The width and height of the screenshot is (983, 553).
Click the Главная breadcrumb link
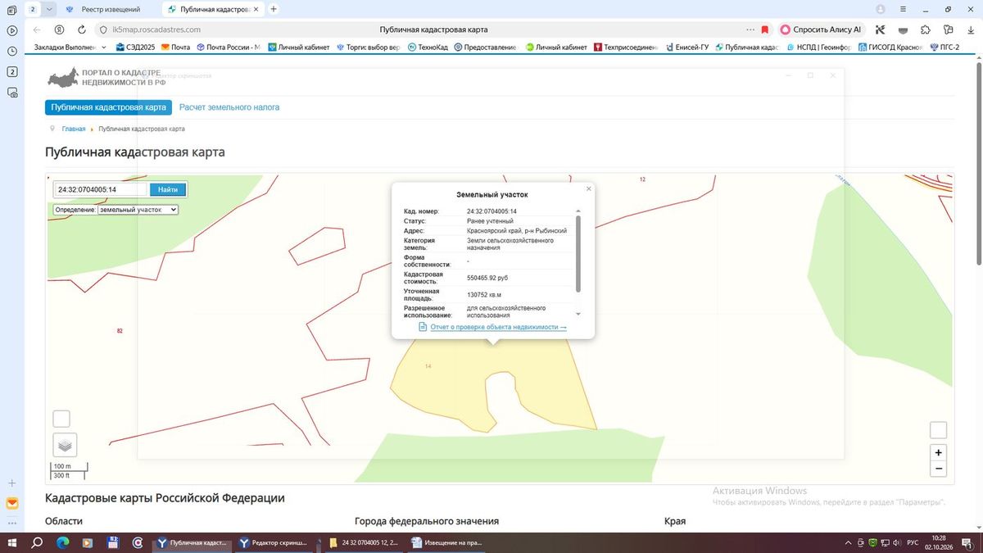point(74,129)
